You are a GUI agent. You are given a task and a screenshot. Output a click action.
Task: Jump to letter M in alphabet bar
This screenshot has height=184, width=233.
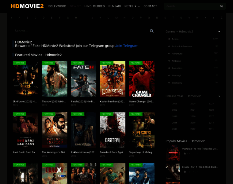pos(116,18)
